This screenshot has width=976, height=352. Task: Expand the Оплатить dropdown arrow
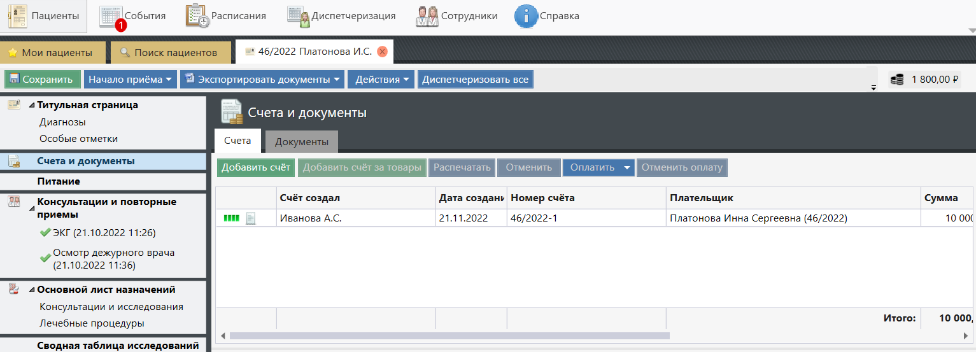tap(626, 168)
